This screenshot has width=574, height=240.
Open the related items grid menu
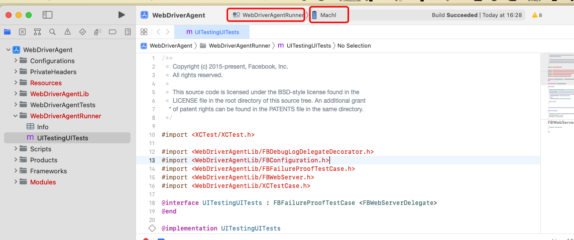[144, 32]
